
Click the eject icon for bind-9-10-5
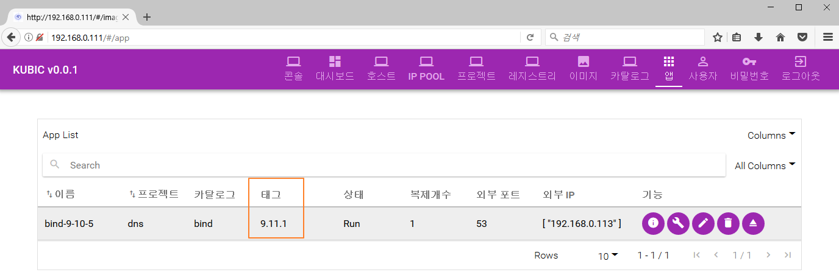(x=753, y=223)
